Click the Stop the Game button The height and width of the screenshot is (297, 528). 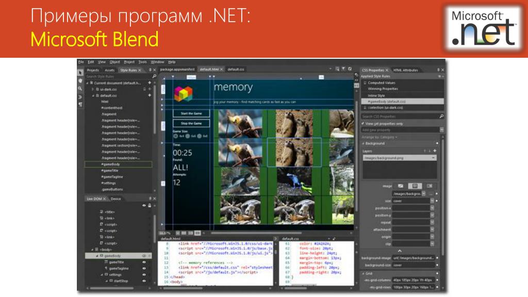[x=191, y=123]
